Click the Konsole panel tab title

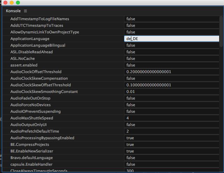(x=13, y=11)
